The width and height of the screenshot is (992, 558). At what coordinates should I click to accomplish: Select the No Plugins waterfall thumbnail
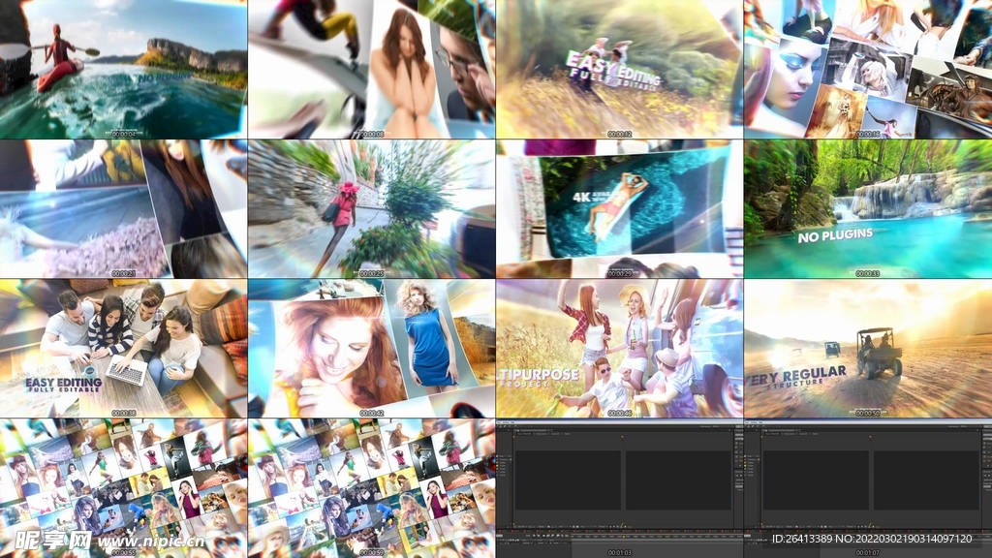point(868,209)
